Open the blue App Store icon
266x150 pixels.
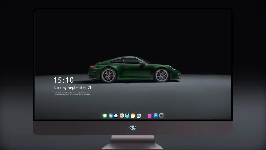[x=156, y=116]
